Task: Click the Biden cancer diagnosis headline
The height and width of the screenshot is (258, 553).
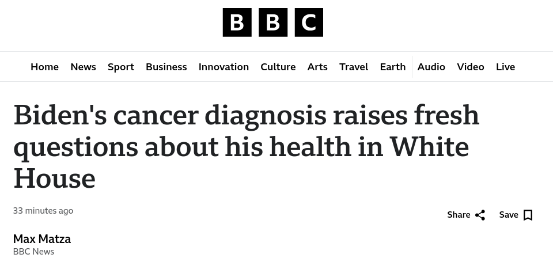Action: click(246, 146)
